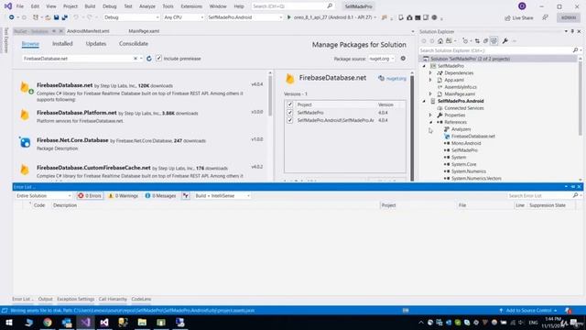Click the Save All toolbar icon
The height and width of the screenshot is (330, 586).
pos(64,17)
